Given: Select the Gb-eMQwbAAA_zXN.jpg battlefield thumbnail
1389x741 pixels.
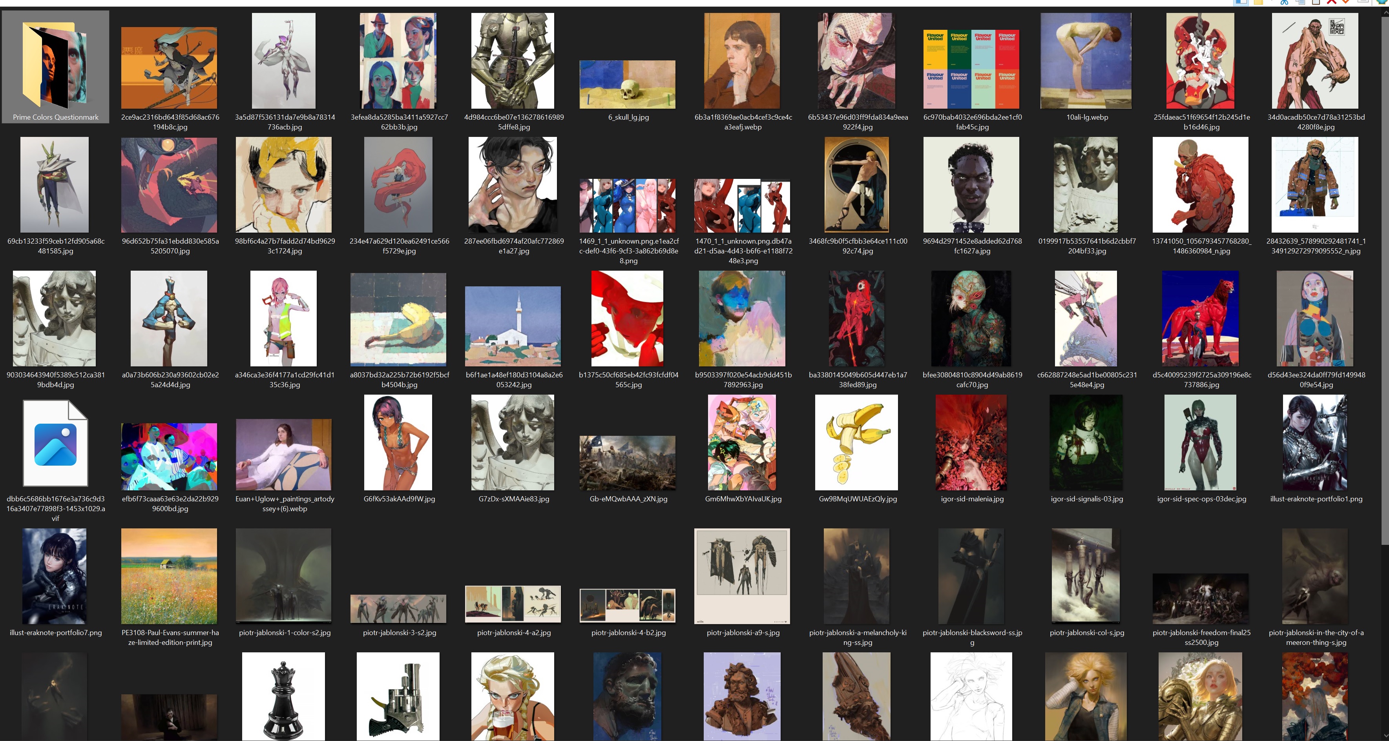Looking at the screenshot, I should pos(628,462).
